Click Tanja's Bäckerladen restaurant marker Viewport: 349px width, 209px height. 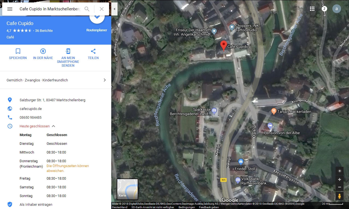click(274, 111)
